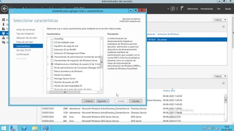Click the features list vertical scrollbar thumb
The image size is (234, 131).
click(102, 62)
